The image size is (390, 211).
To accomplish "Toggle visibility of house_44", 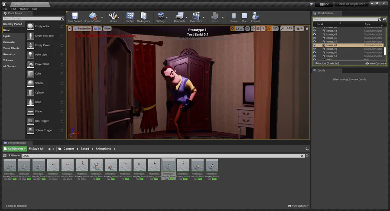I will click(315, 31).
